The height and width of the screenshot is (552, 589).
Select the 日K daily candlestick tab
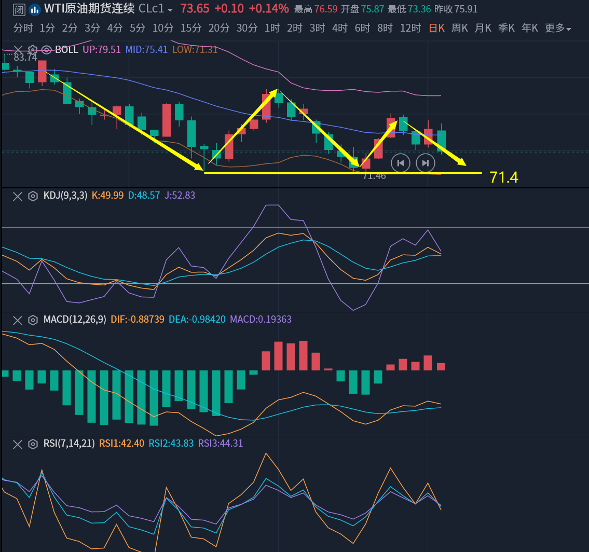point(436,28)
